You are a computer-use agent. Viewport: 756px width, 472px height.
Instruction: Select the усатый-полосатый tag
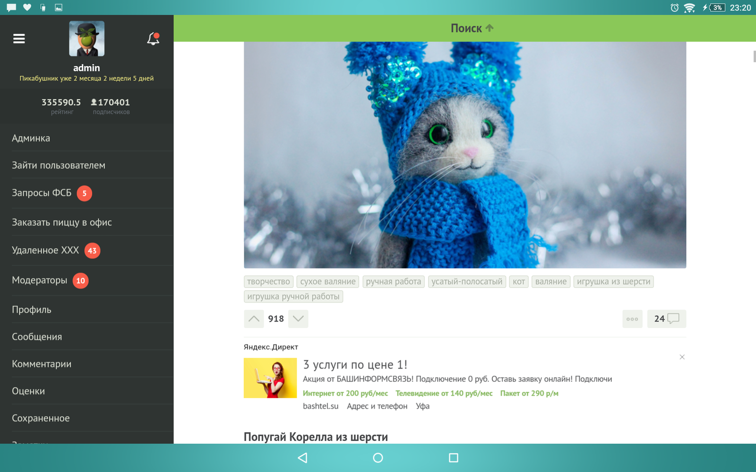tap(467, 281)
